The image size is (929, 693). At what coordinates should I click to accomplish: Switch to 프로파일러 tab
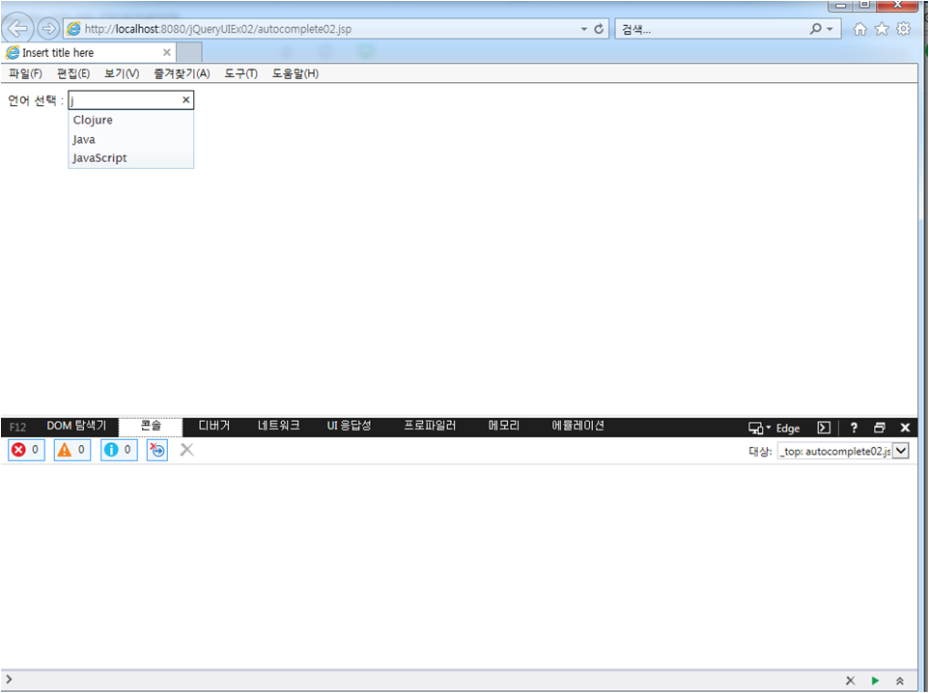(x=430, y=426)
